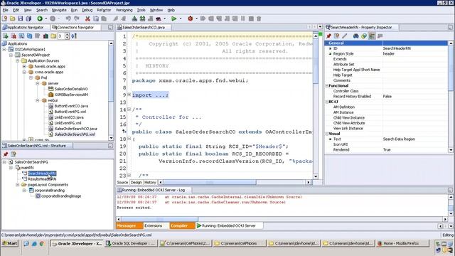Viewport: 455px width, 256px height.
Task: Click the Windows Start button
Action: [x=10, y=243]
